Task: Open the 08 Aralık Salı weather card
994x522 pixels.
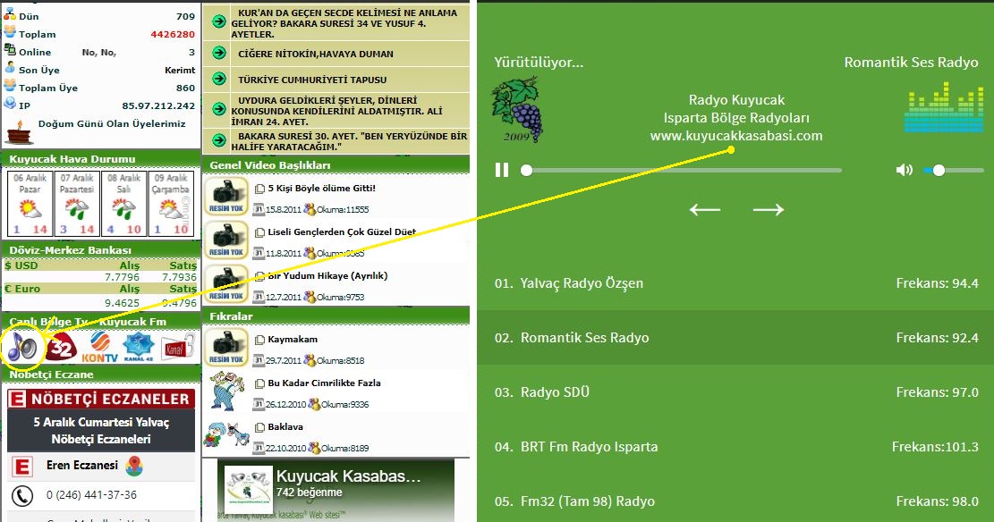Action: [x=123, y=204]
